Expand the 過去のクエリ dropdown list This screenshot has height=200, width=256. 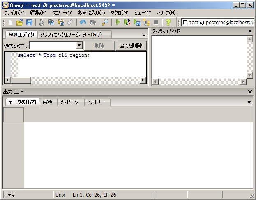[x=79, y=45]
